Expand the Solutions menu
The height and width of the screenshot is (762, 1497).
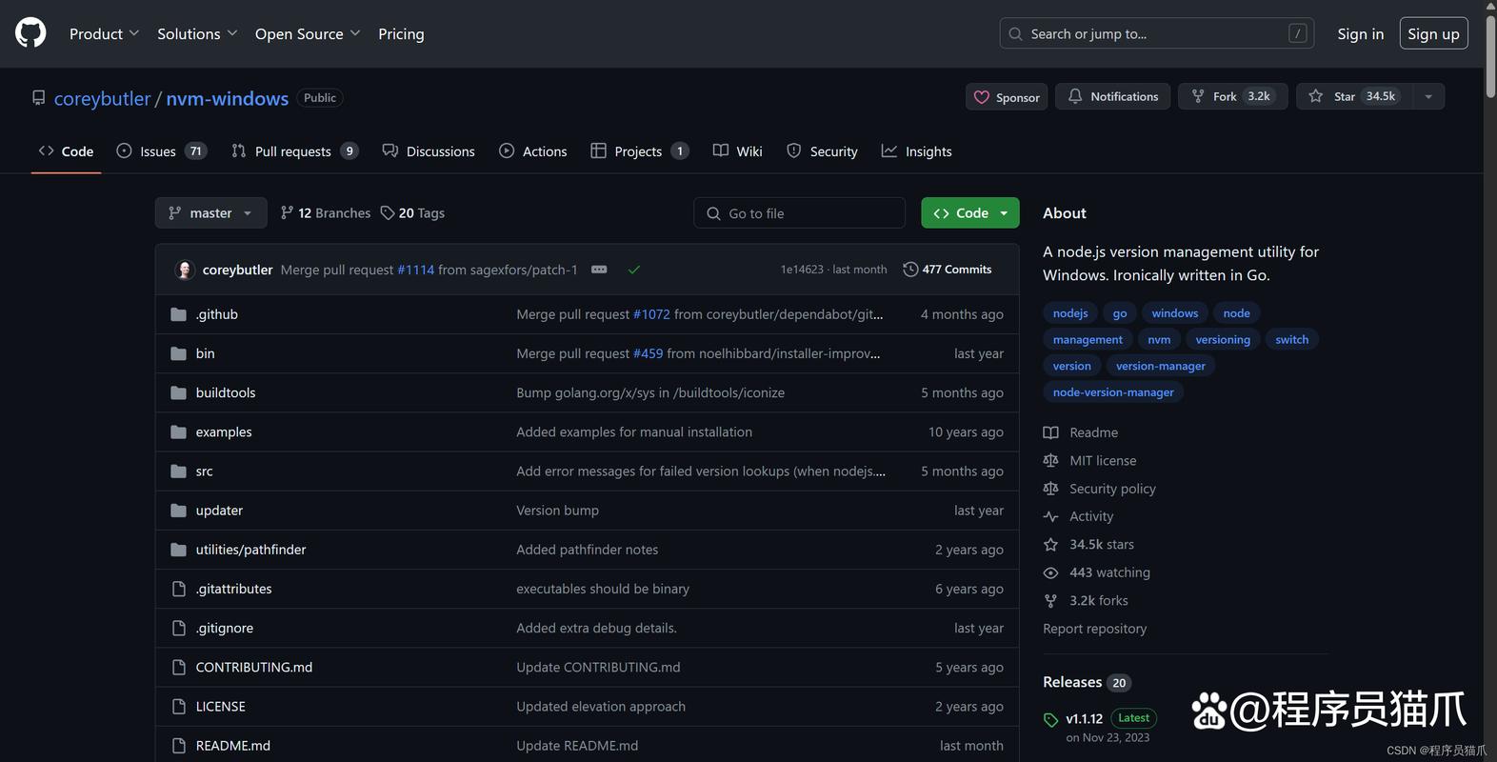[x=197, y=33]
